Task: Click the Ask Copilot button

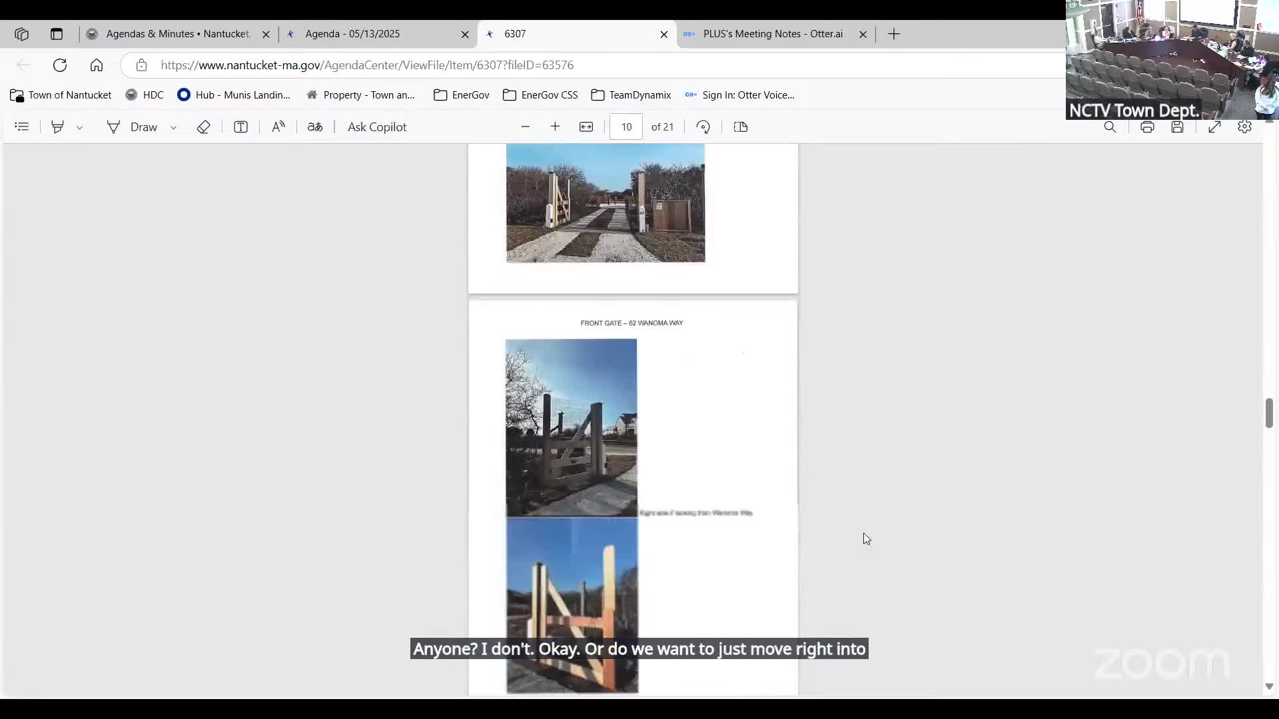Action: pos(376,126)
